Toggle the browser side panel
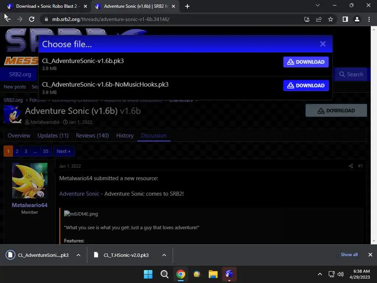The image size is (377, 283). (x=345, y=19)
